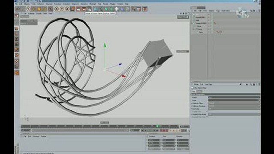Click the viewport pan icon at top right
Screen dimensions: 274x154
(181, 13)
